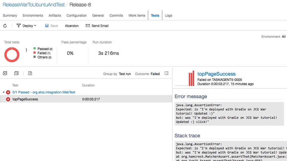Open ReleaseWarToUbuntuAndTest breadcrumb link
The width and height of the screenshot is (287, 161).
pyautogui.click(x=34, y=5)
